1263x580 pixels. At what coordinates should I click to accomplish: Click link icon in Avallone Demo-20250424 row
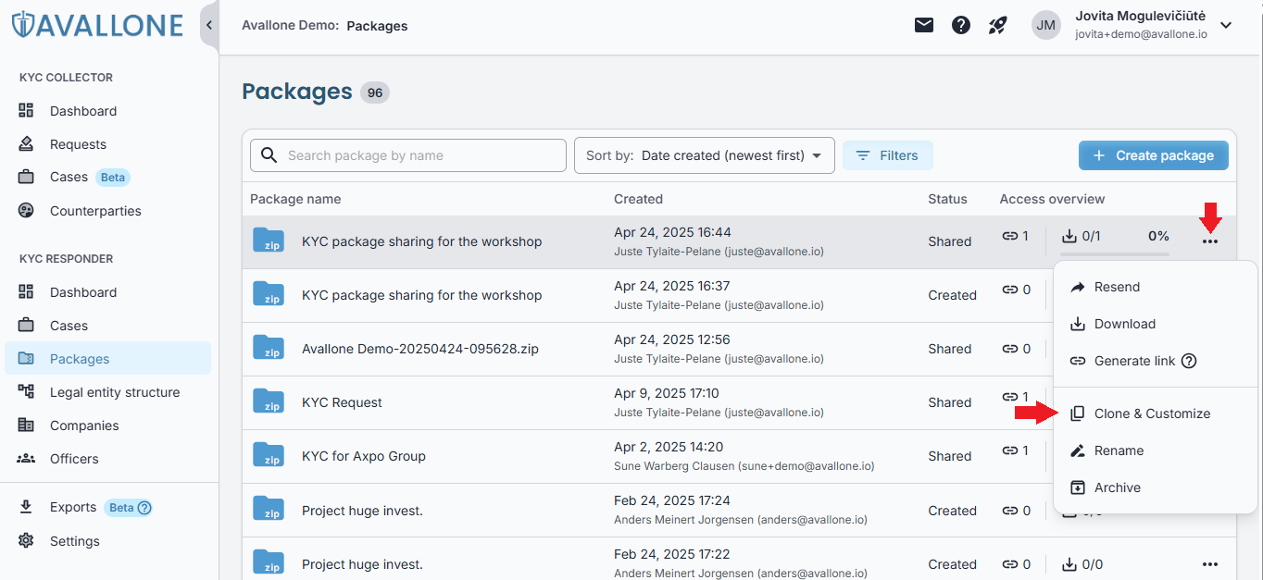(1009, 349)
